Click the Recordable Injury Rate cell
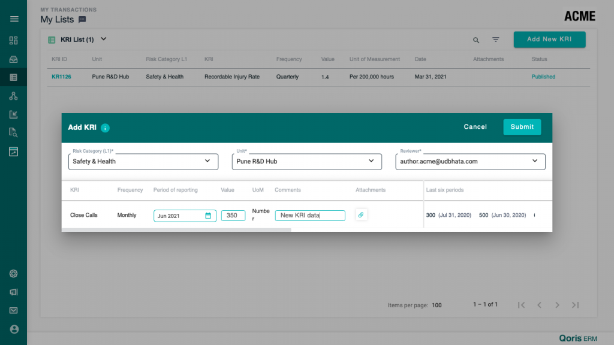Screen dimensions: 614x345 [x=232, y=77]
